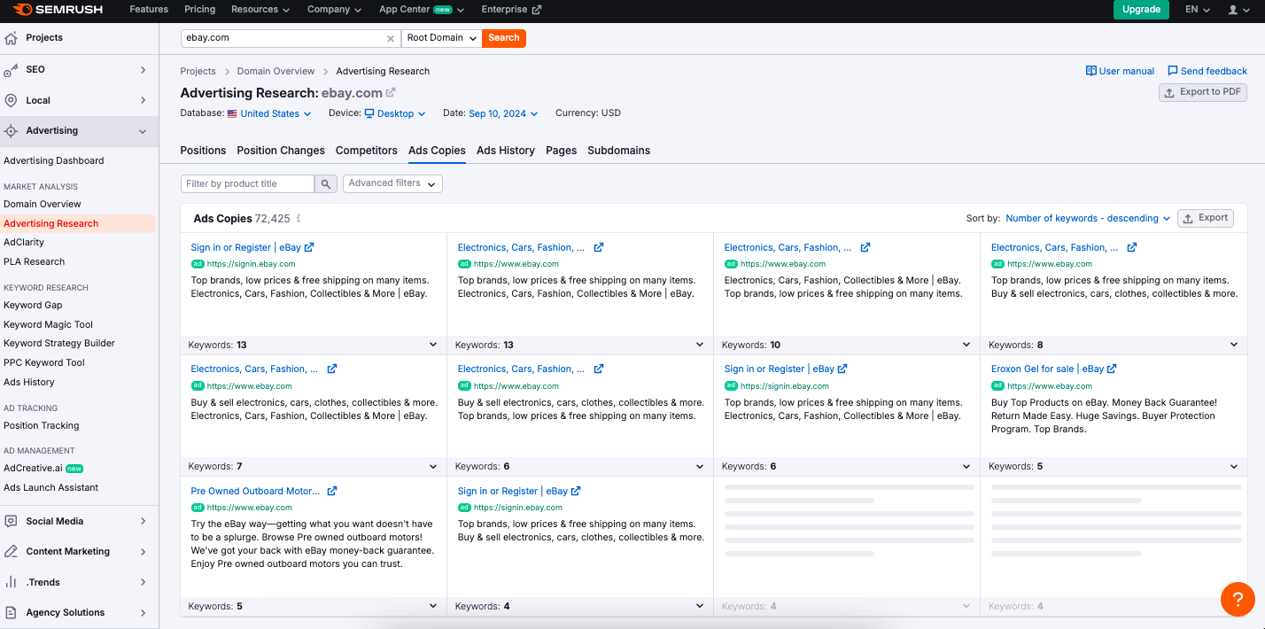Collapse the Advertising sidebar section
The image size is (1265, 629).
click(144, 131)
